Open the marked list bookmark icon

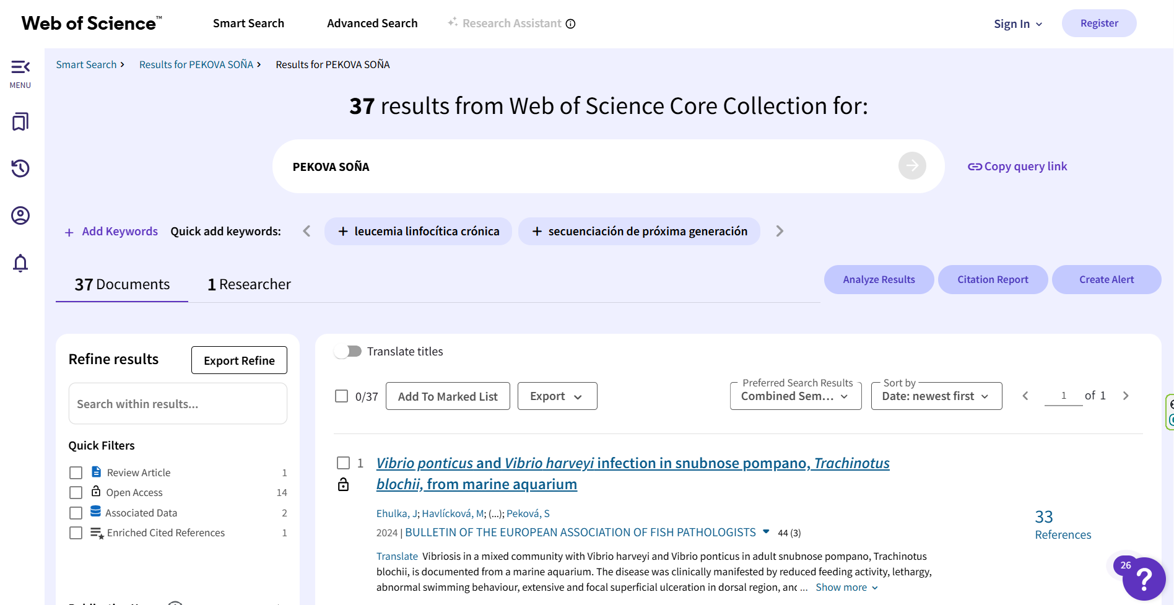click(20, 121)
